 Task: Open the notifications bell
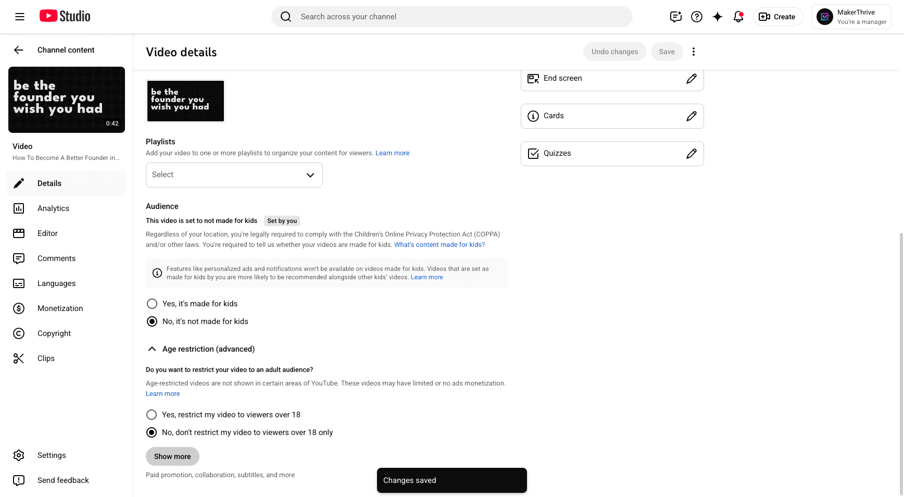[x=738, y=17]
